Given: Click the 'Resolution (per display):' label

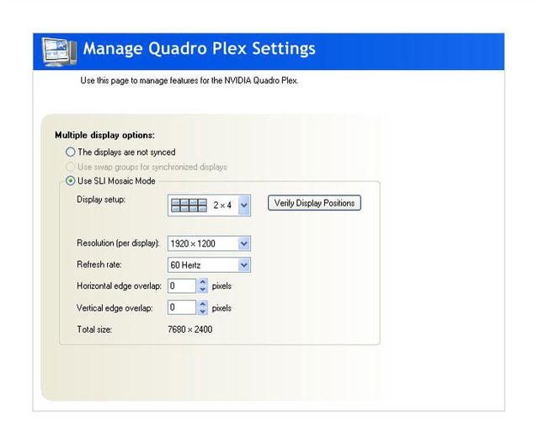Looking at the screenshot, I should point(118,243).
